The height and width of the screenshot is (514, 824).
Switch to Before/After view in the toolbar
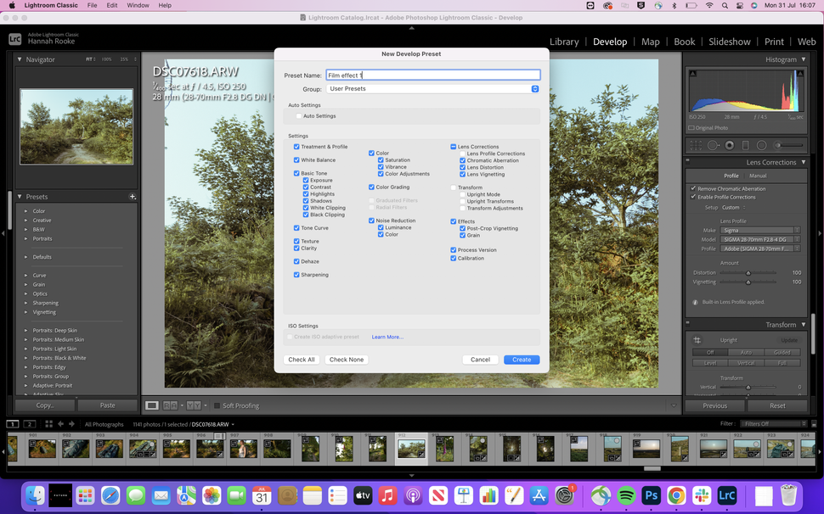pyautogui.click(x=193, y=405)
